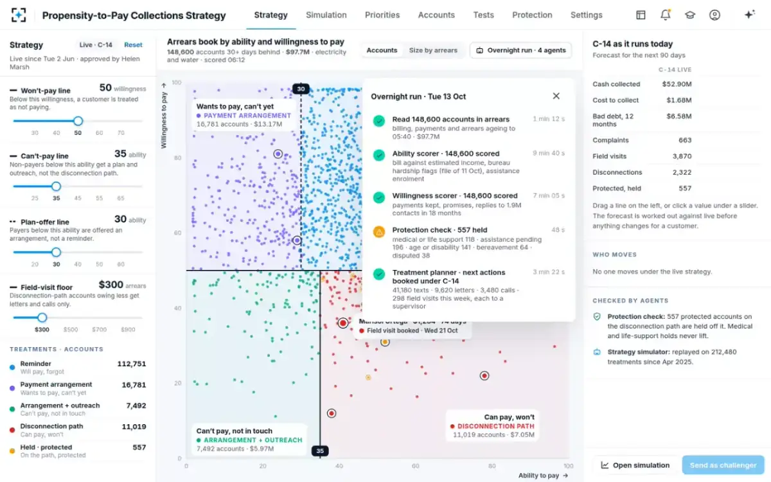Click the graduation cap learning icon
The width and height of the screenshot is (771, 482).
(689, 15)
